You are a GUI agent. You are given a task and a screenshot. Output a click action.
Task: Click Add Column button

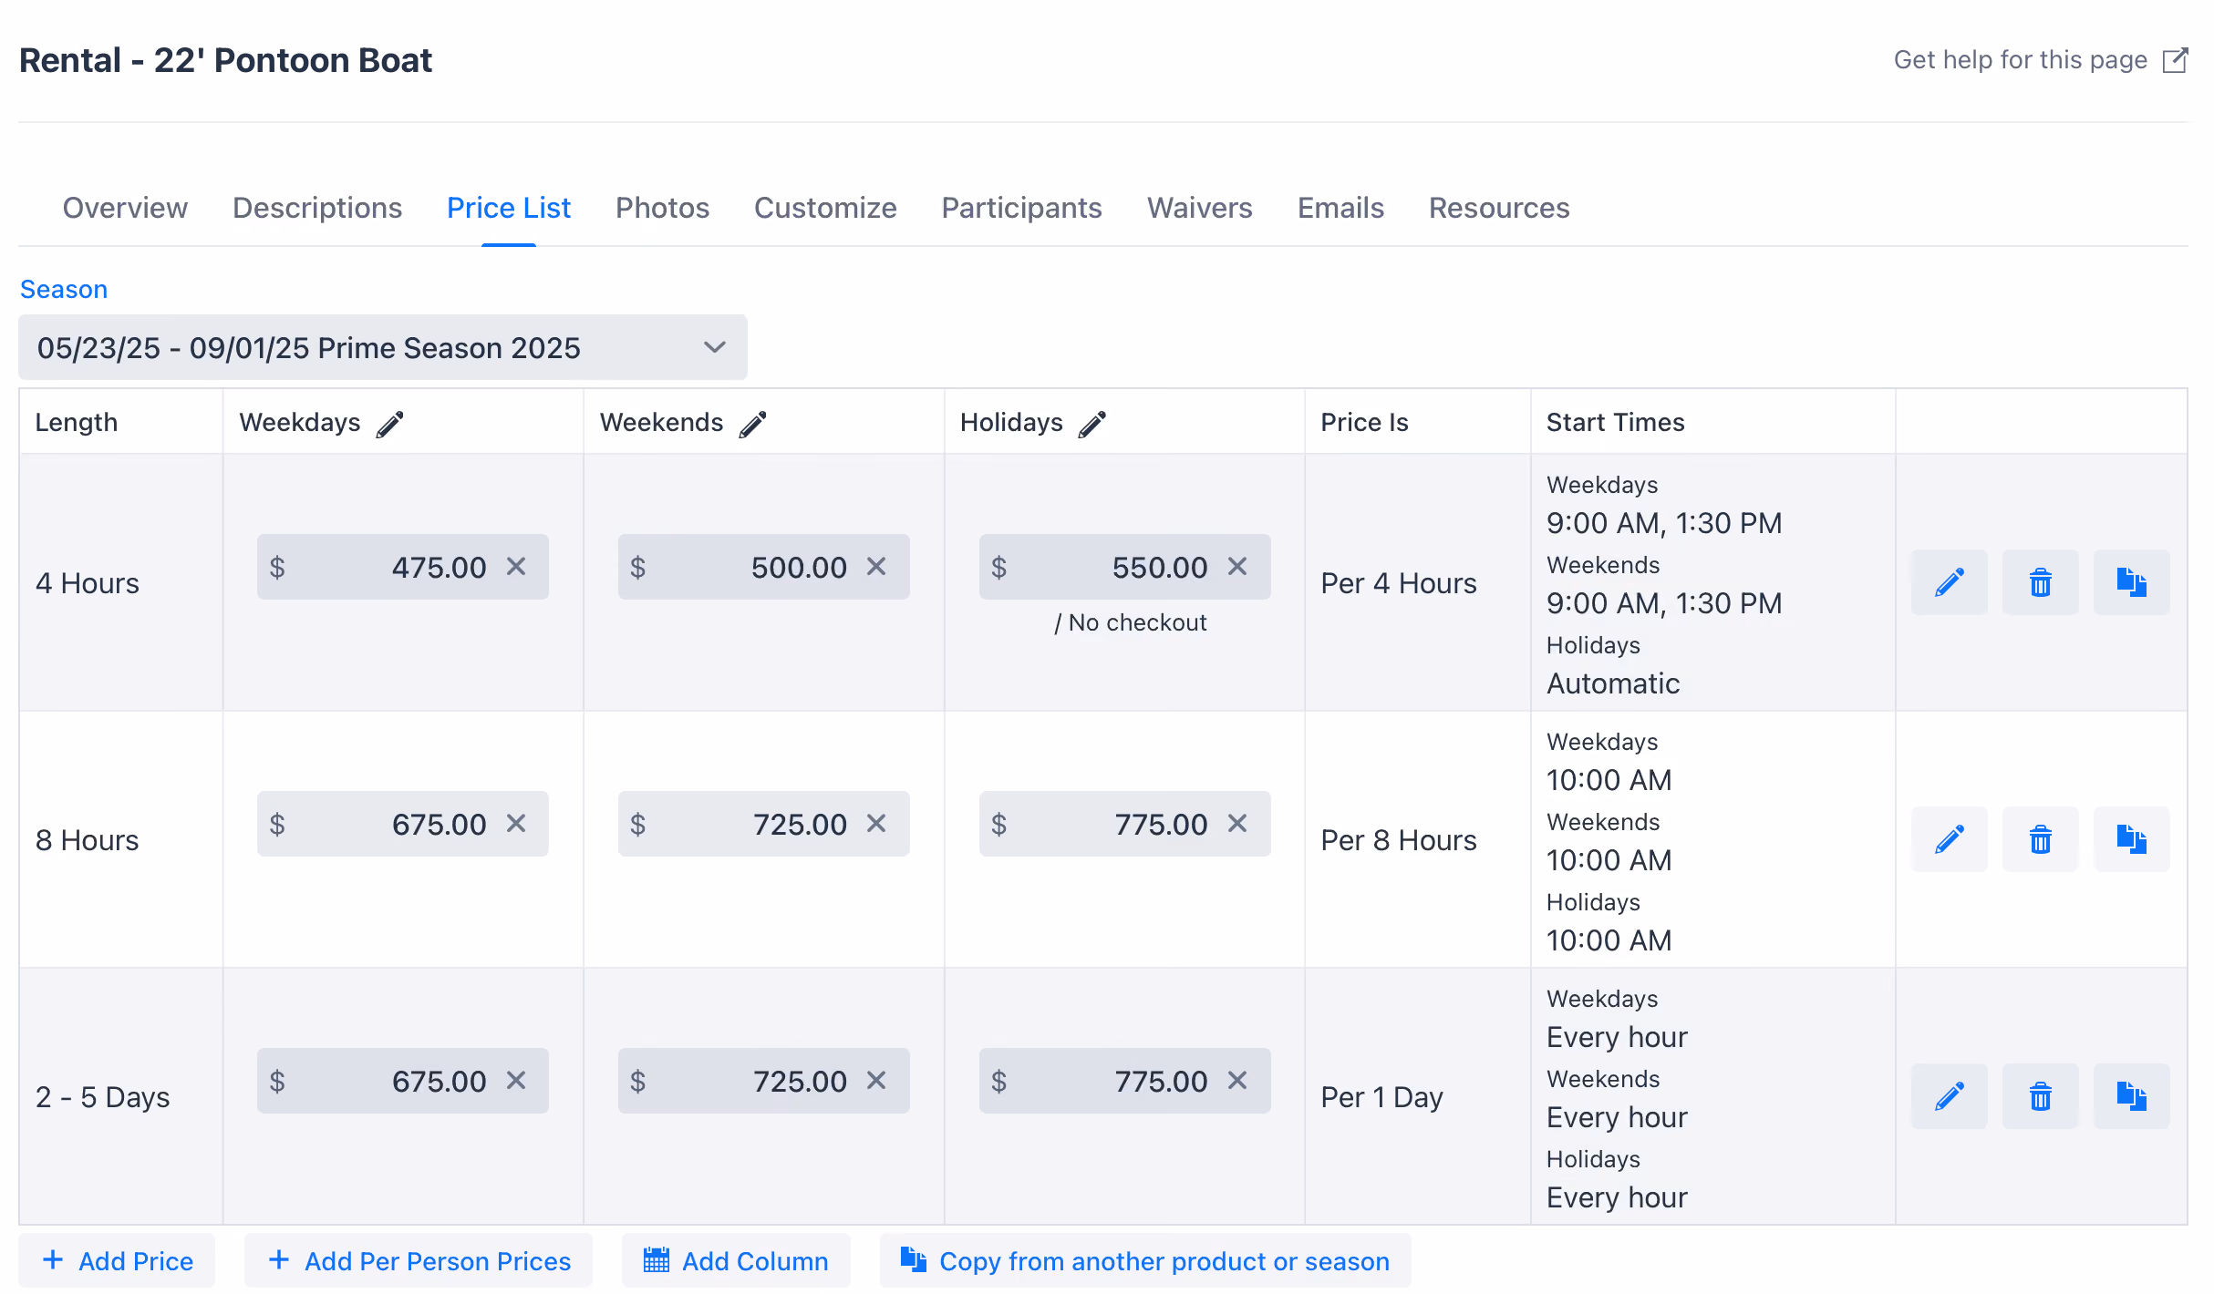pyautogui.click(x=736, y=1261)
